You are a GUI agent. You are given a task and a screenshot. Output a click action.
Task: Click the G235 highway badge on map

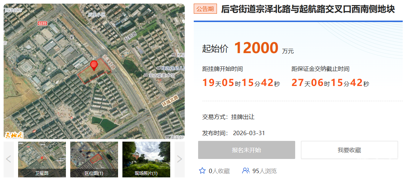click(x=42, y=23)
